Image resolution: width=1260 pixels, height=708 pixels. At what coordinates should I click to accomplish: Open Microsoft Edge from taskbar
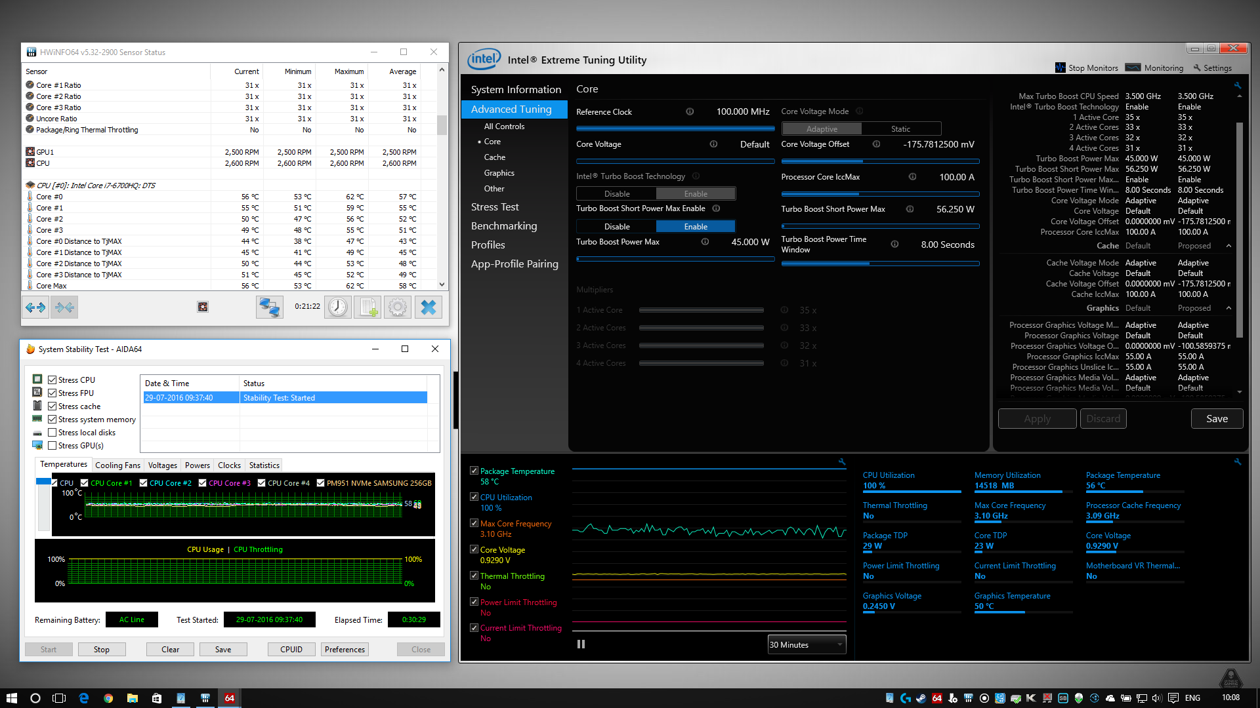[83, 698]
